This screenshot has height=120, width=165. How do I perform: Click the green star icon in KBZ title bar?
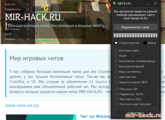coord(114,3)
